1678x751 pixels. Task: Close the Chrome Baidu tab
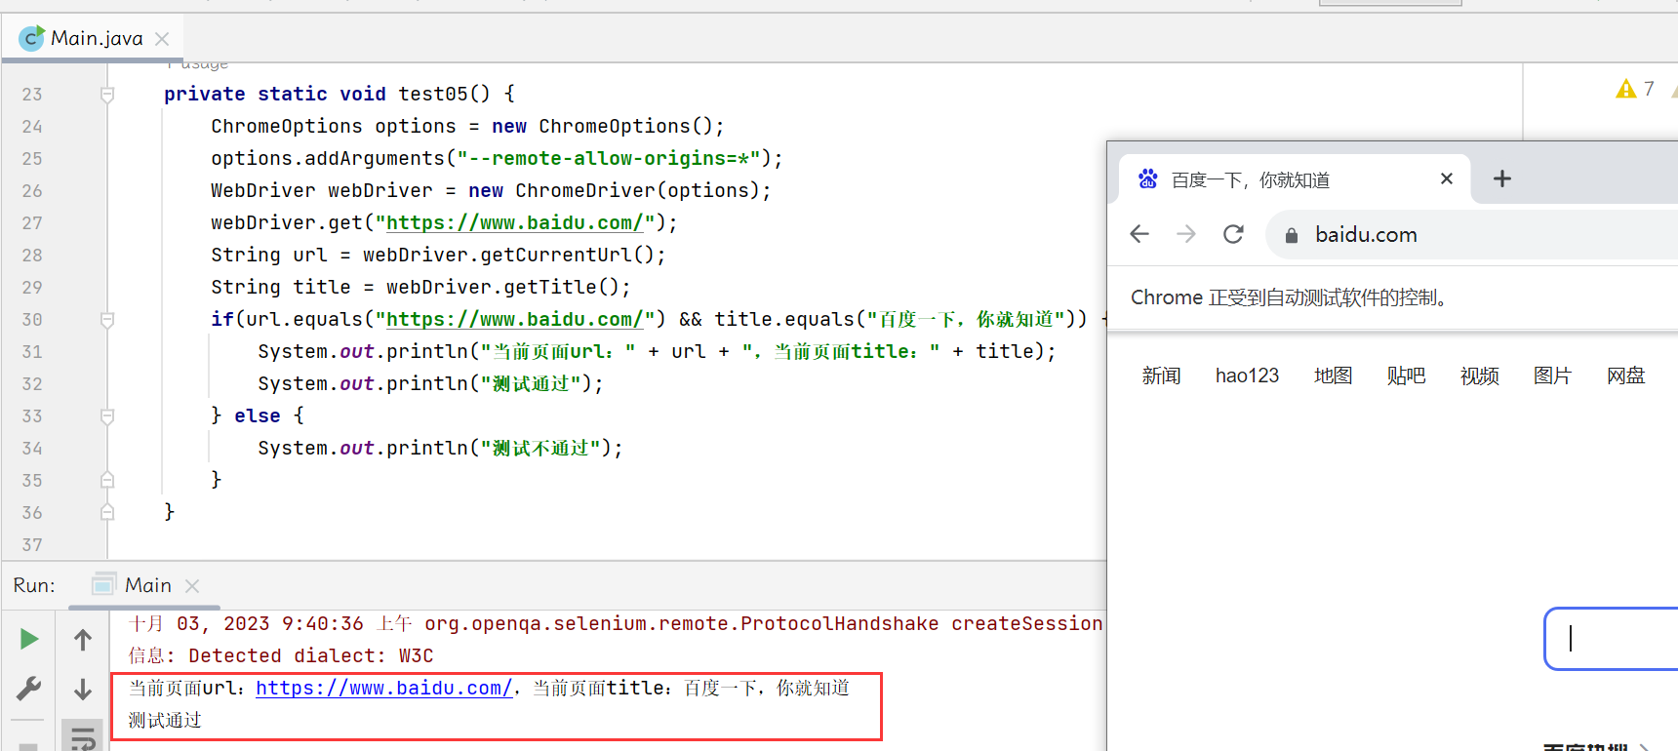[x=1447, y=178]
